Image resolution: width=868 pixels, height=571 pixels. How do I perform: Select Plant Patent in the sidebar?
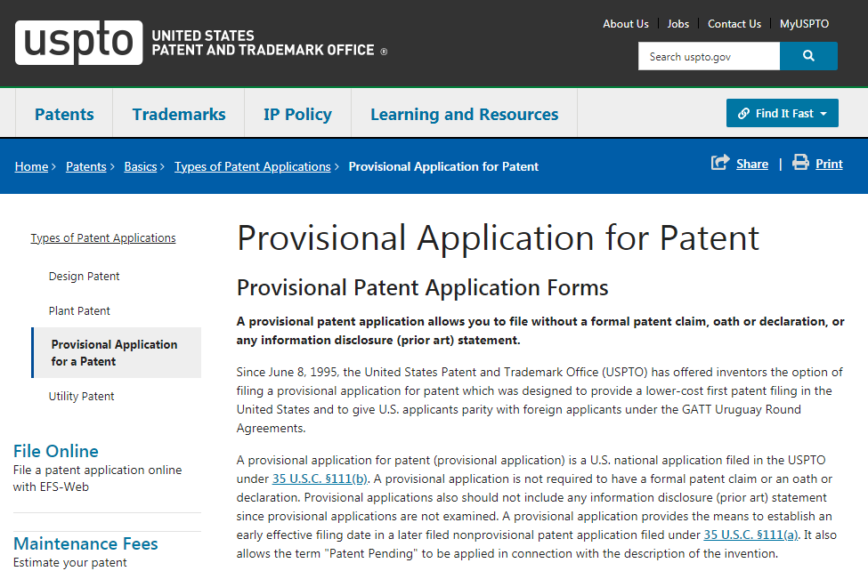coord(79,311)
